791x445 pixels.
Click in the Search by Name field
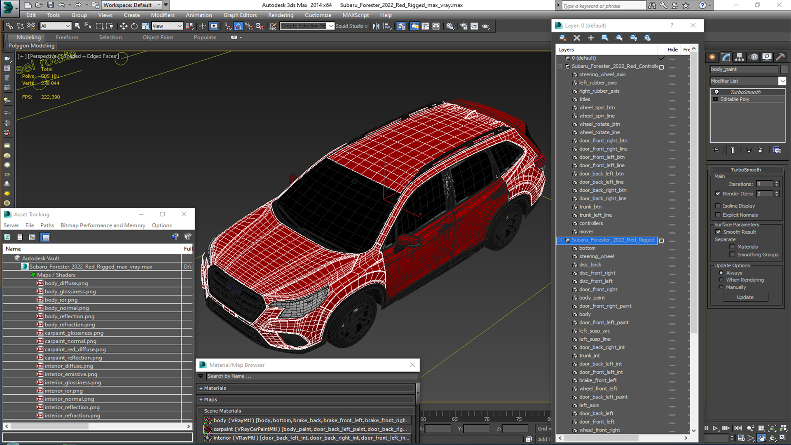[312, 376]
